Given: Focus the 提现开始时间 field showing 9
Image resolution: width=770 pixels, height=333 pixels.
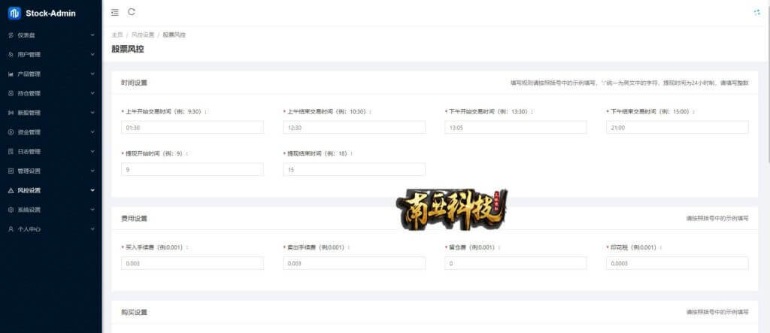Looking at the screenshot, I should tap(192, 169).
